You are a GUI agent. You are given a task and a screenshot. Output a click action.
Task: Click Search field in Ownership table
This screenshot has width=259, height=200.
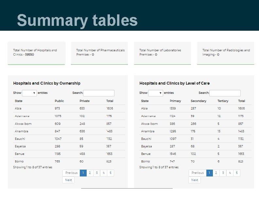(x=99, y=93)
